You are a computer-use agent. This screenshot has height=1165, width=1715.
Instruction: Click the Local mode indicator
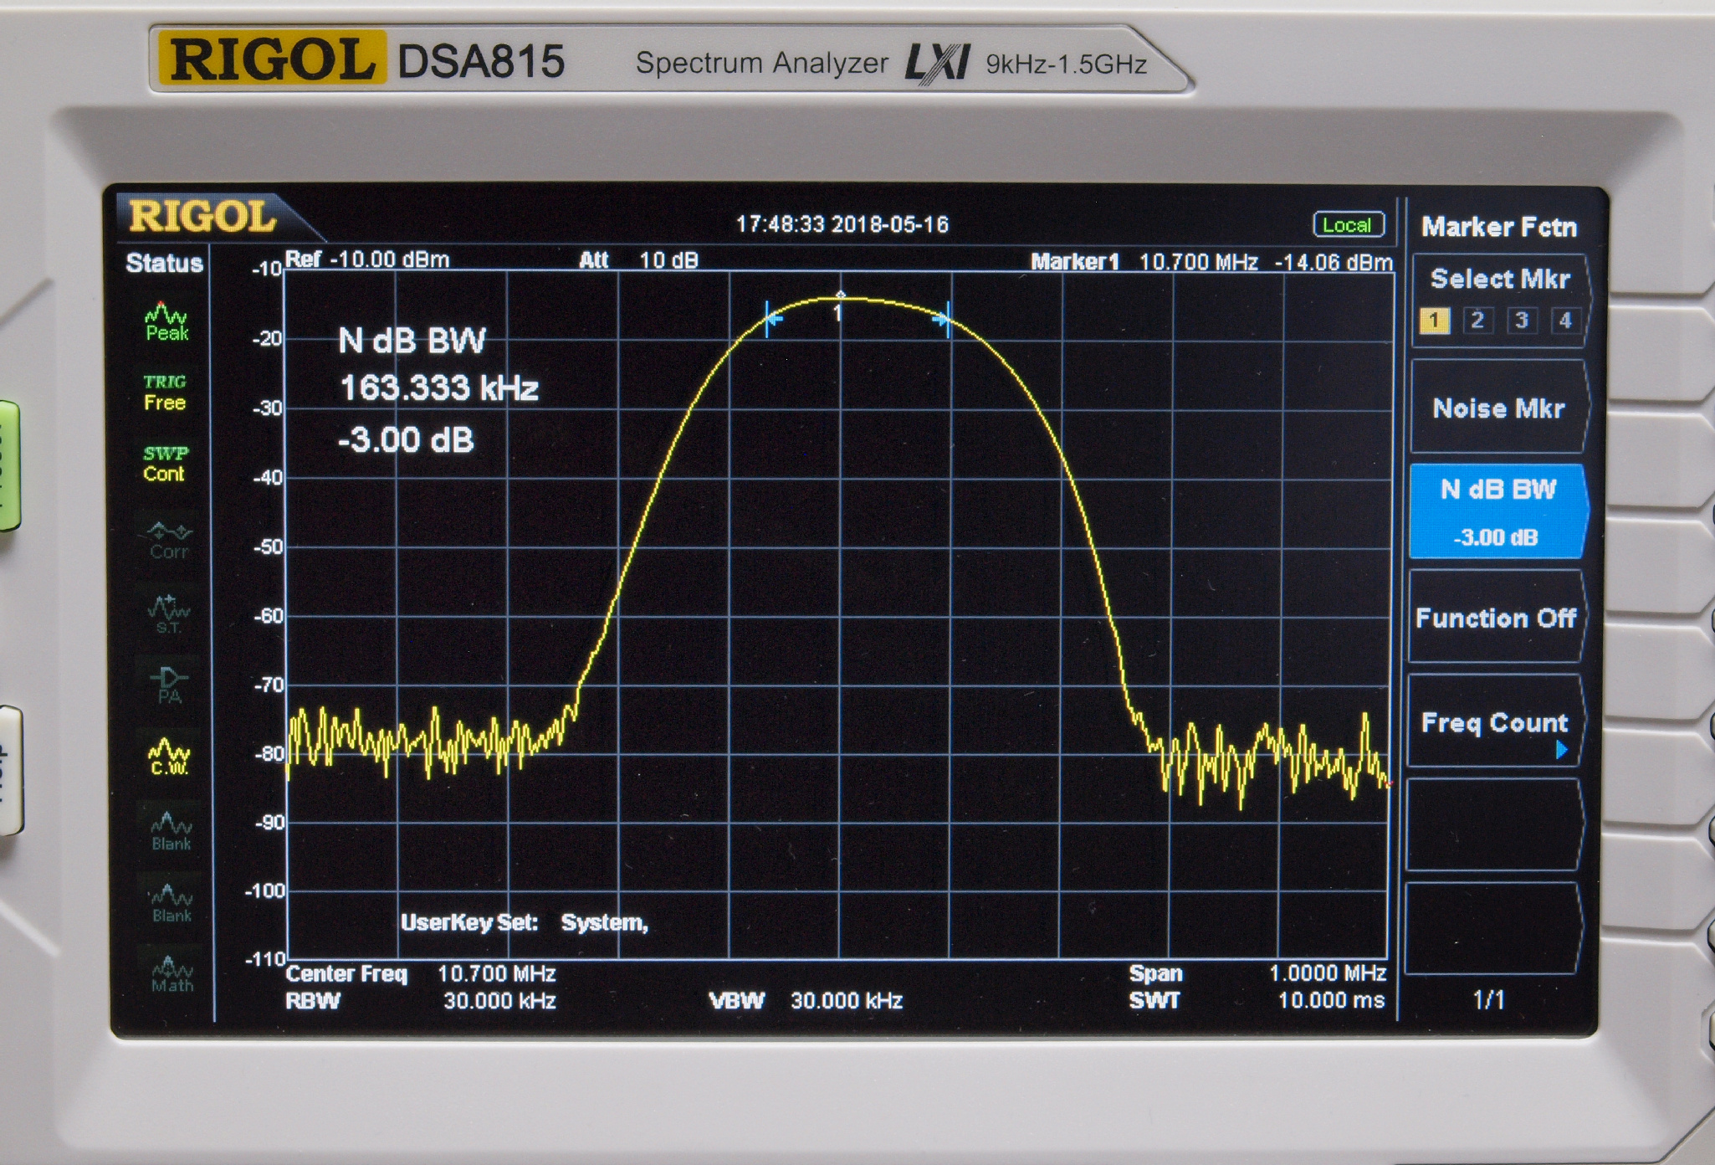point(1348,225)
